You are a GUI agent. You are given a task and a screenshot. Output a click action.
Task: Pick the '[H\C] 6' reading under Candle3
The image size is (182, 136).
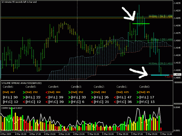pos(78,102)
